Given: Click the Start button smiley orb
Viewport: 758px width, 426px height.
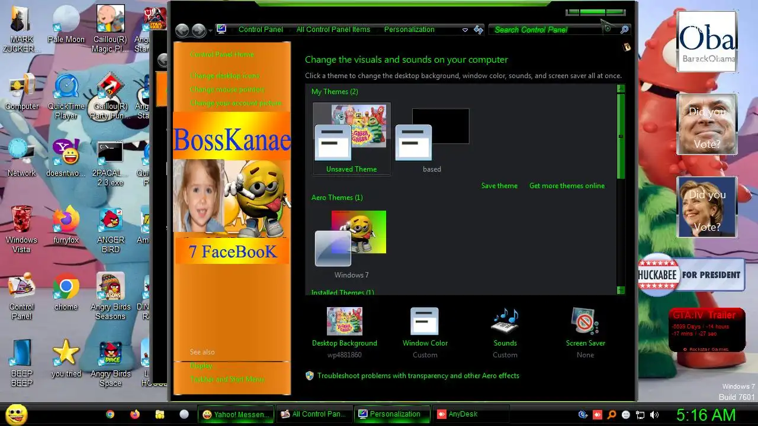Looking at the screenshot, I should point(16,414).
